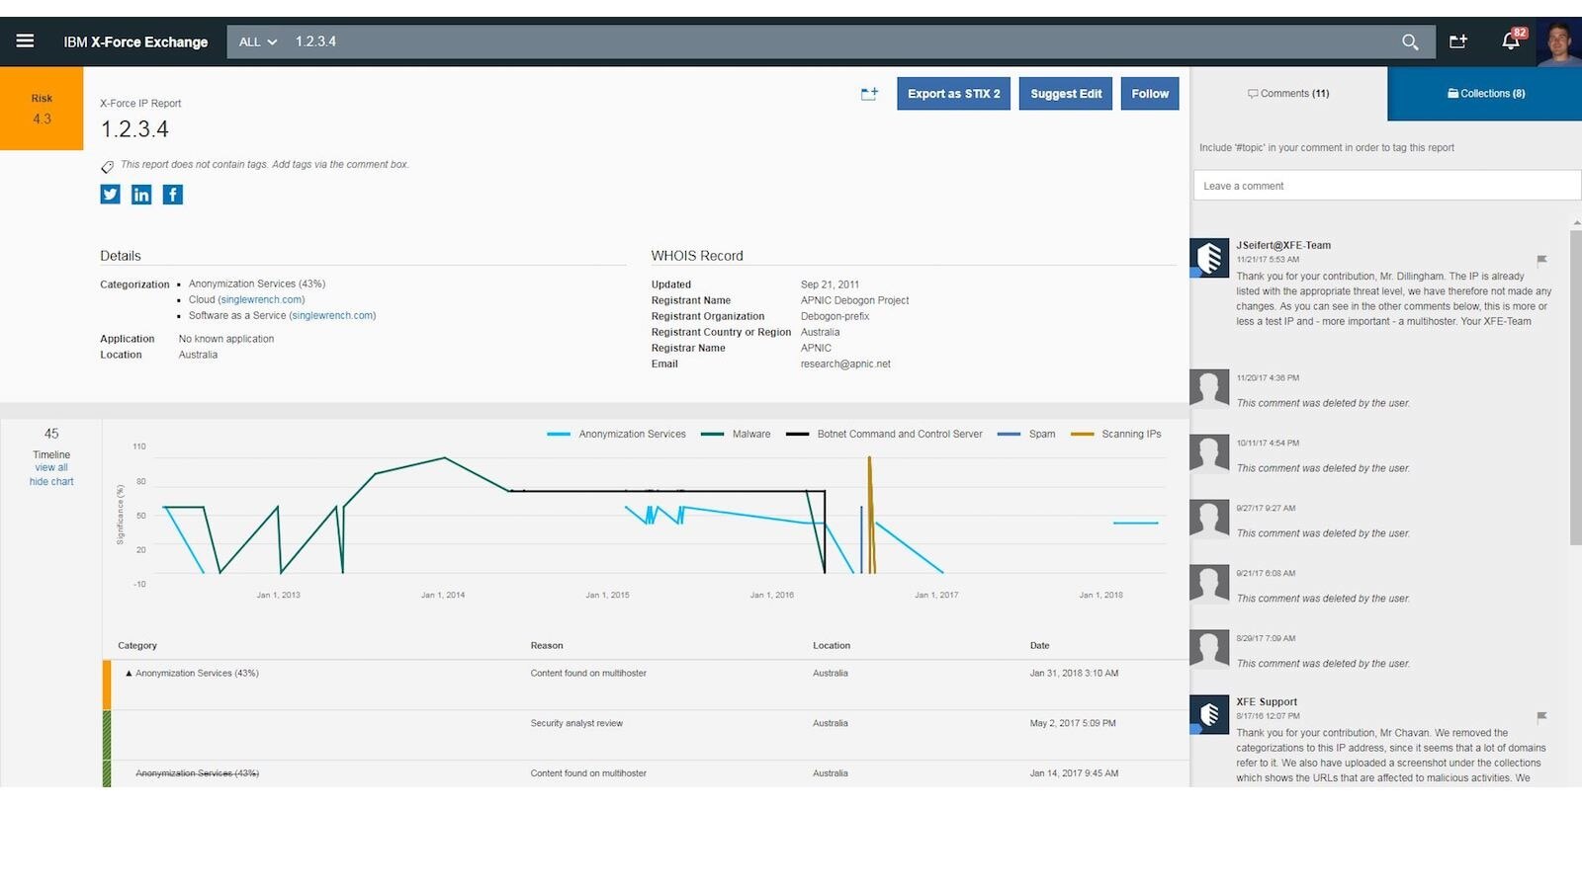Click the Suggest Edit button
This screenshot has width=1582, height=889.
(1066, 94)
